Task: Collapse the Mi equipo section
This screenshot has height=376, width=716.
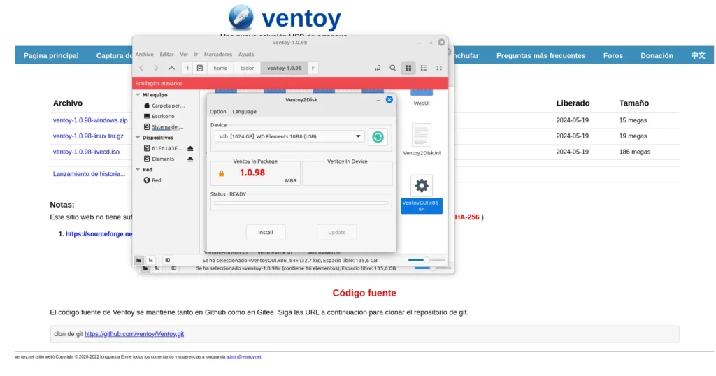Action: click(x=138, y=95)
